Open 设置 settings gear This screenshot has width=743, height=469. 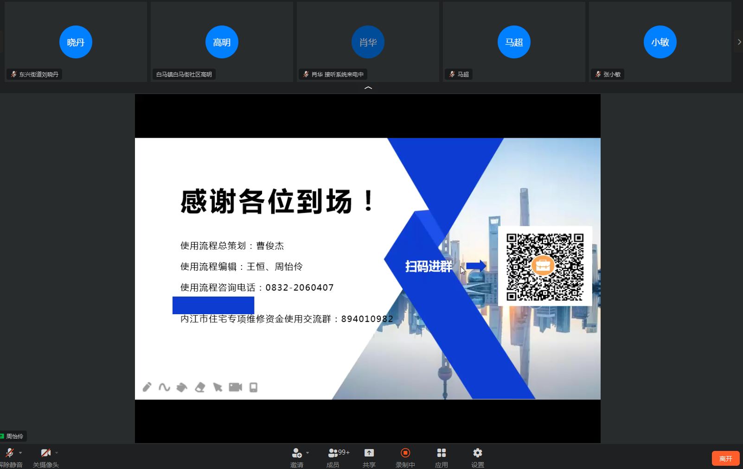(x=477, y=457)
